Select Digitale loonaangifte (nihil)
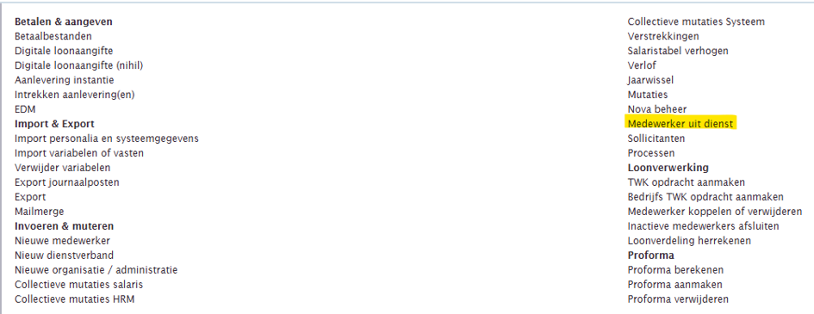Viewport: 814px width, 314px height. (78, 65)
